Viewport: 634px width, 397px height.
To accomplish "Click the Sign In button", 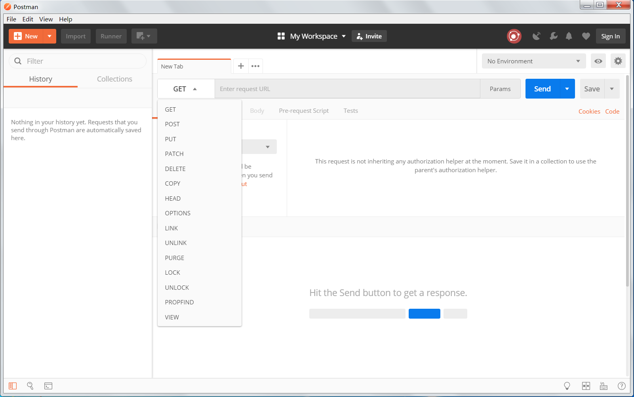I will [611, 36].
